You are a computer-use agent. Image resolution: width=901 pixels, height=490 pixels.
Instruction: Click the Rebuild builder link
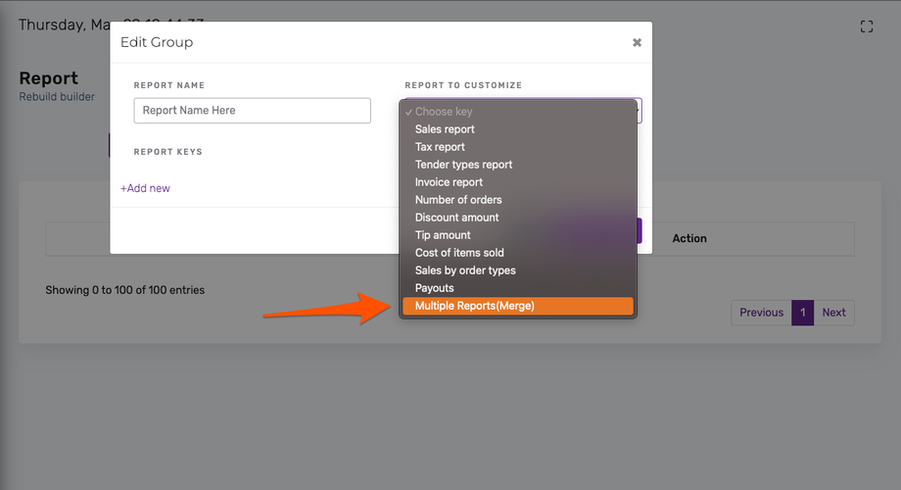[x=57, y=96]
